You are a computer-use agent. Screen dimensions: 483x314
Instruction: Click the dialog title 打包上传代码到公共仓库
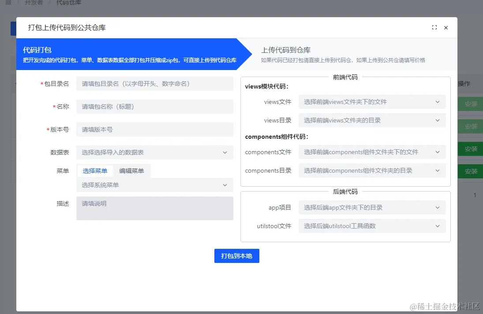coord(67,27)
